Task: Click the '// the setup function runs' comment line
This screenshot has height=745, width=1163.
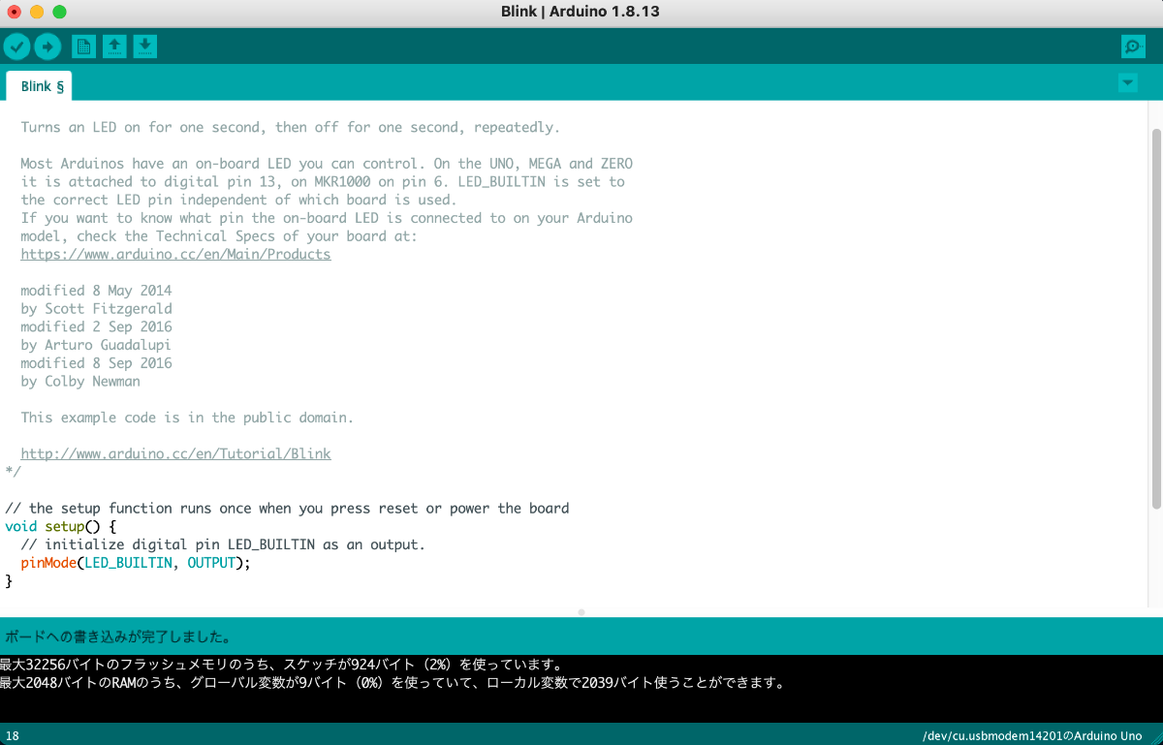Action: pos(287,508)
